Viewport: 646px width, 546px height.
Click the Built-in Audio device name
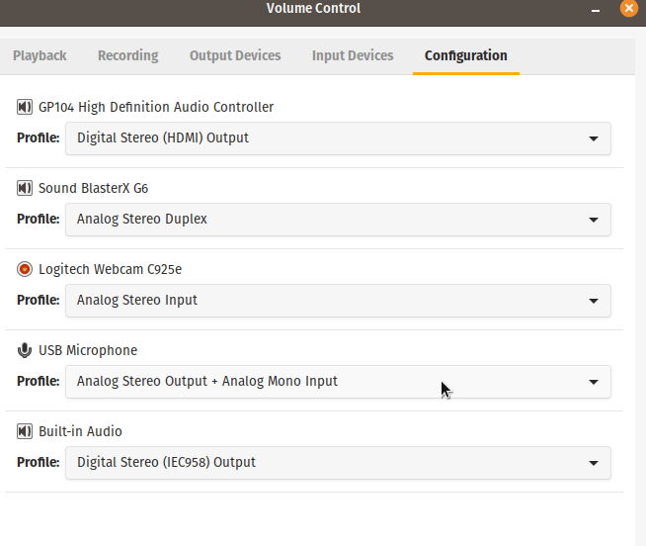click(x=80, y=431)
